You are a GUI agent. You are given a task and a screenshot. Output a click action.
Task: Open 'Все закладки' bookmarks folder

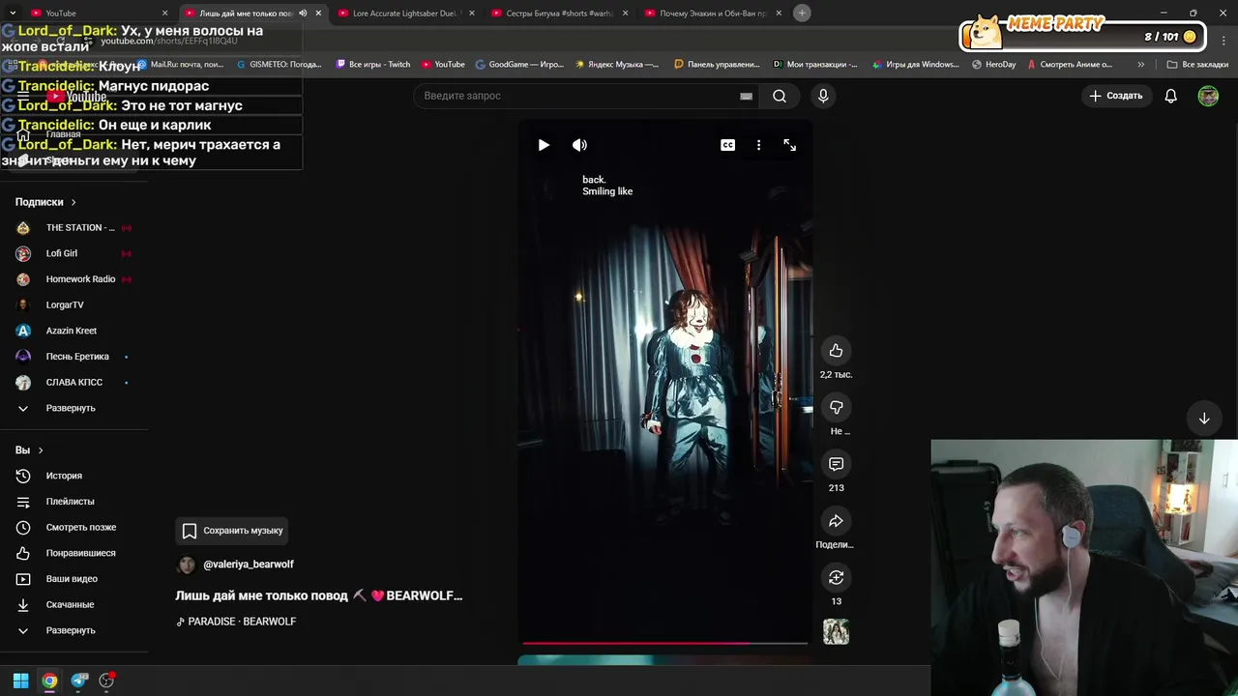(1197, 65)
